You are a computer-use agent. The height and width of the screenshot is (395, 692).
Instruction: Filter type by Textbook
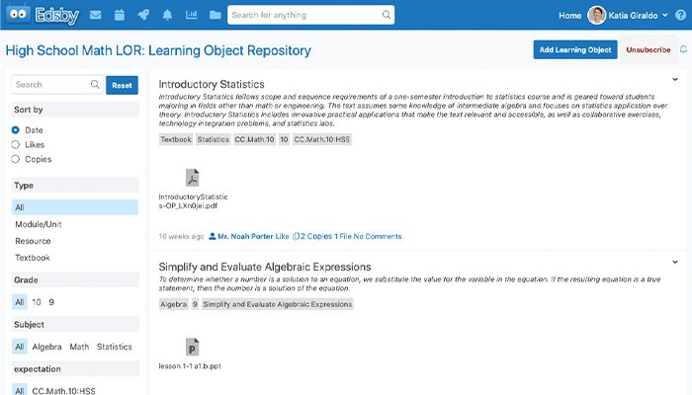click(x=33, y=258)
